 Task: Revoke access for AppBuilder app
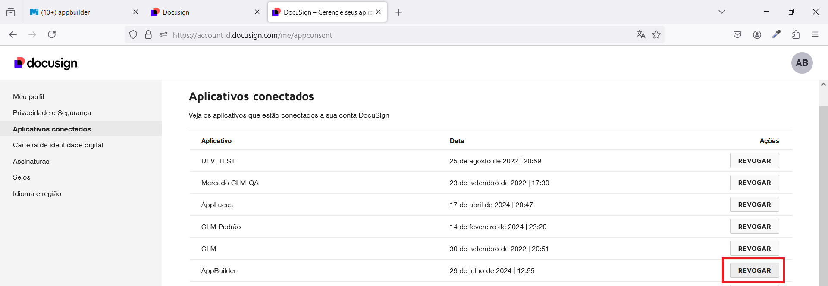pos(754,270)
